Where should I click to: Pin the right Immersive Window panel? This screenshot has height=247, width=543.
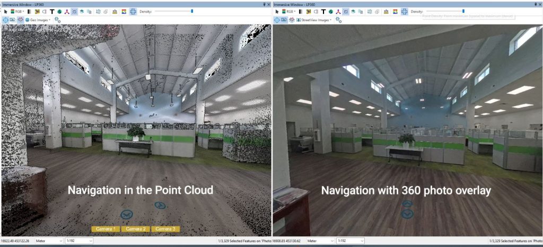535,3
